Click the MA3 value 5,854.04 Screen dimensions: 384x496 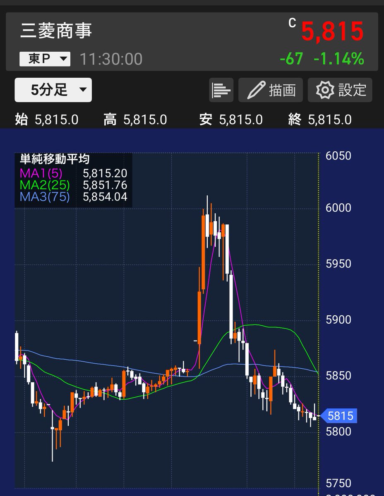pyautogui.click(x=105, y=197)
